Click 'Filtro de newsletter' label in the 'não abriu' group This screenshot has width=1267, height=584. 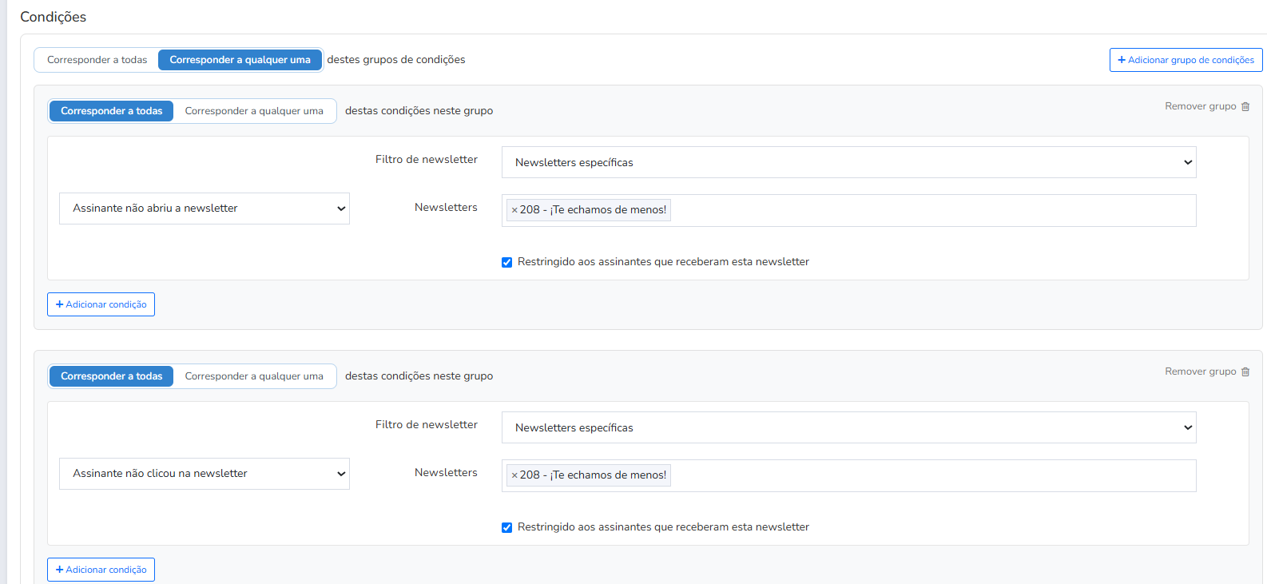click(x=427, y=160)
